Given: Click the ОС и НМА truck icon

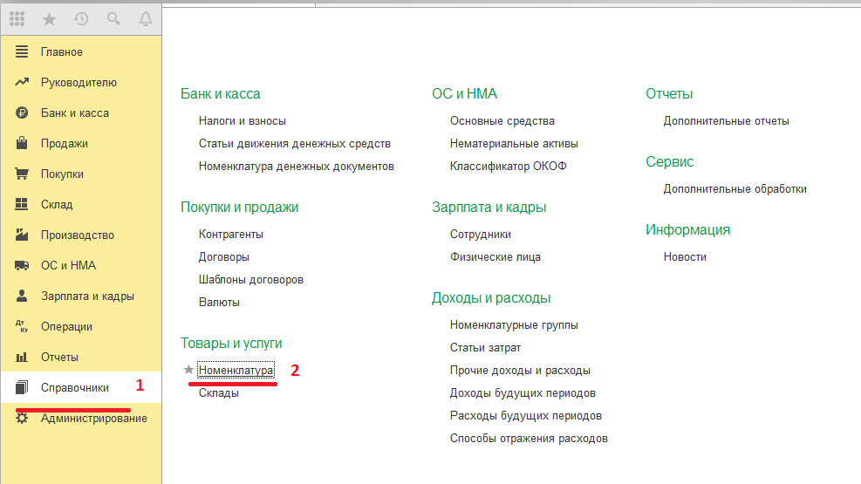Looking at the screenshot, I should 22,266.
